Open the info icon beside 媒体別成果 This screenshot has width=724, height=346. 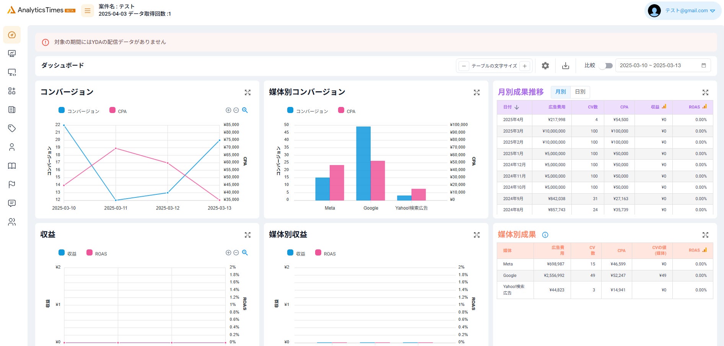545,235
